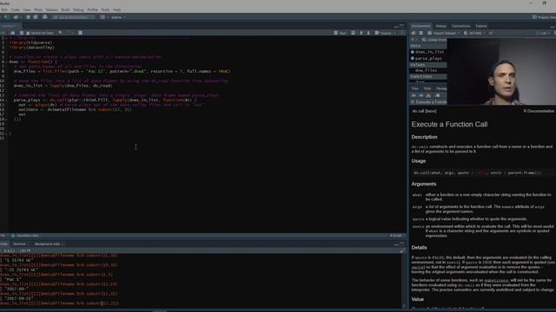Select dvw_files in Values list

point(427,70)
